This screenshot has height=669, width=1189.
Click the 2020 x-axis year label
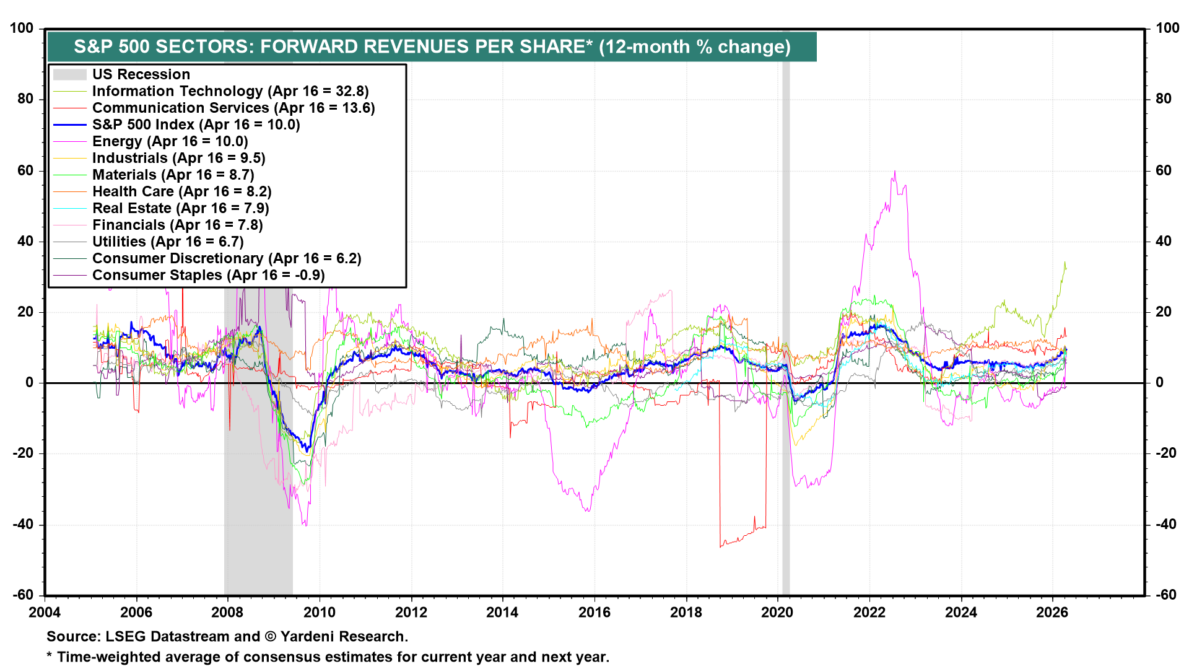click(777, 613)
